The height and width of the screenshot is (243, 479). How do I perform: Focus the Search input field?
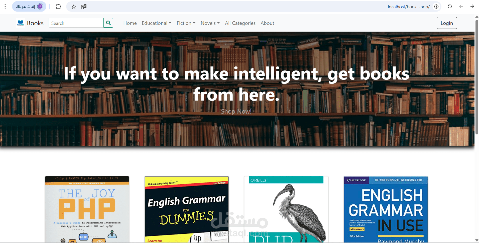point(76,23)
